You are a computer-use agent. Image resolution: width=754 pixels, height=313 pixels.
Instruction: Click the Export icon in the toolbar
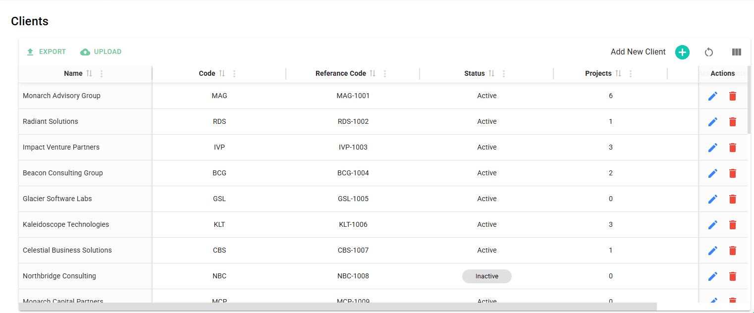[30, 52]
